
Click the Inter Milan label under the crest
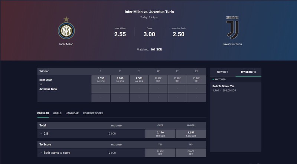[66, 44]
